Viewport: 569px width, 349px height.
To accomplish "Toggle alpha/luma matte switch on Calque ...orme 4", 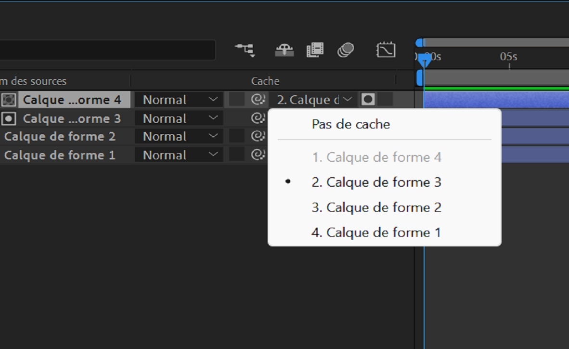I will (368, 100).
